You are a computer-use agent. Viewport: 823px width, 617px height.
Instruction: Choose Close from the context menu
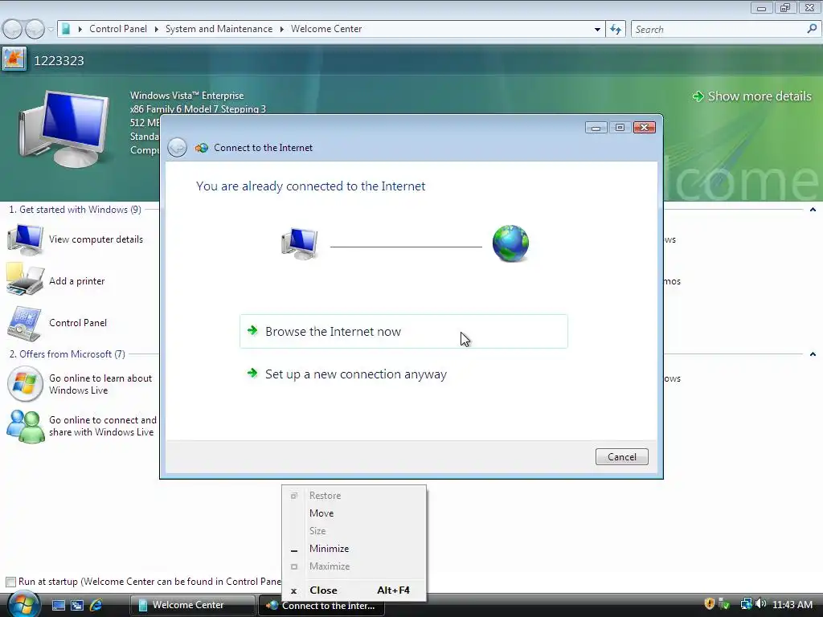(x=354, y=590)
